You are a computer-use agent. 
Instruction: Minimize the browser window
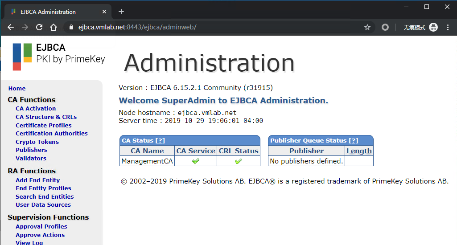(x=406, y=7)
